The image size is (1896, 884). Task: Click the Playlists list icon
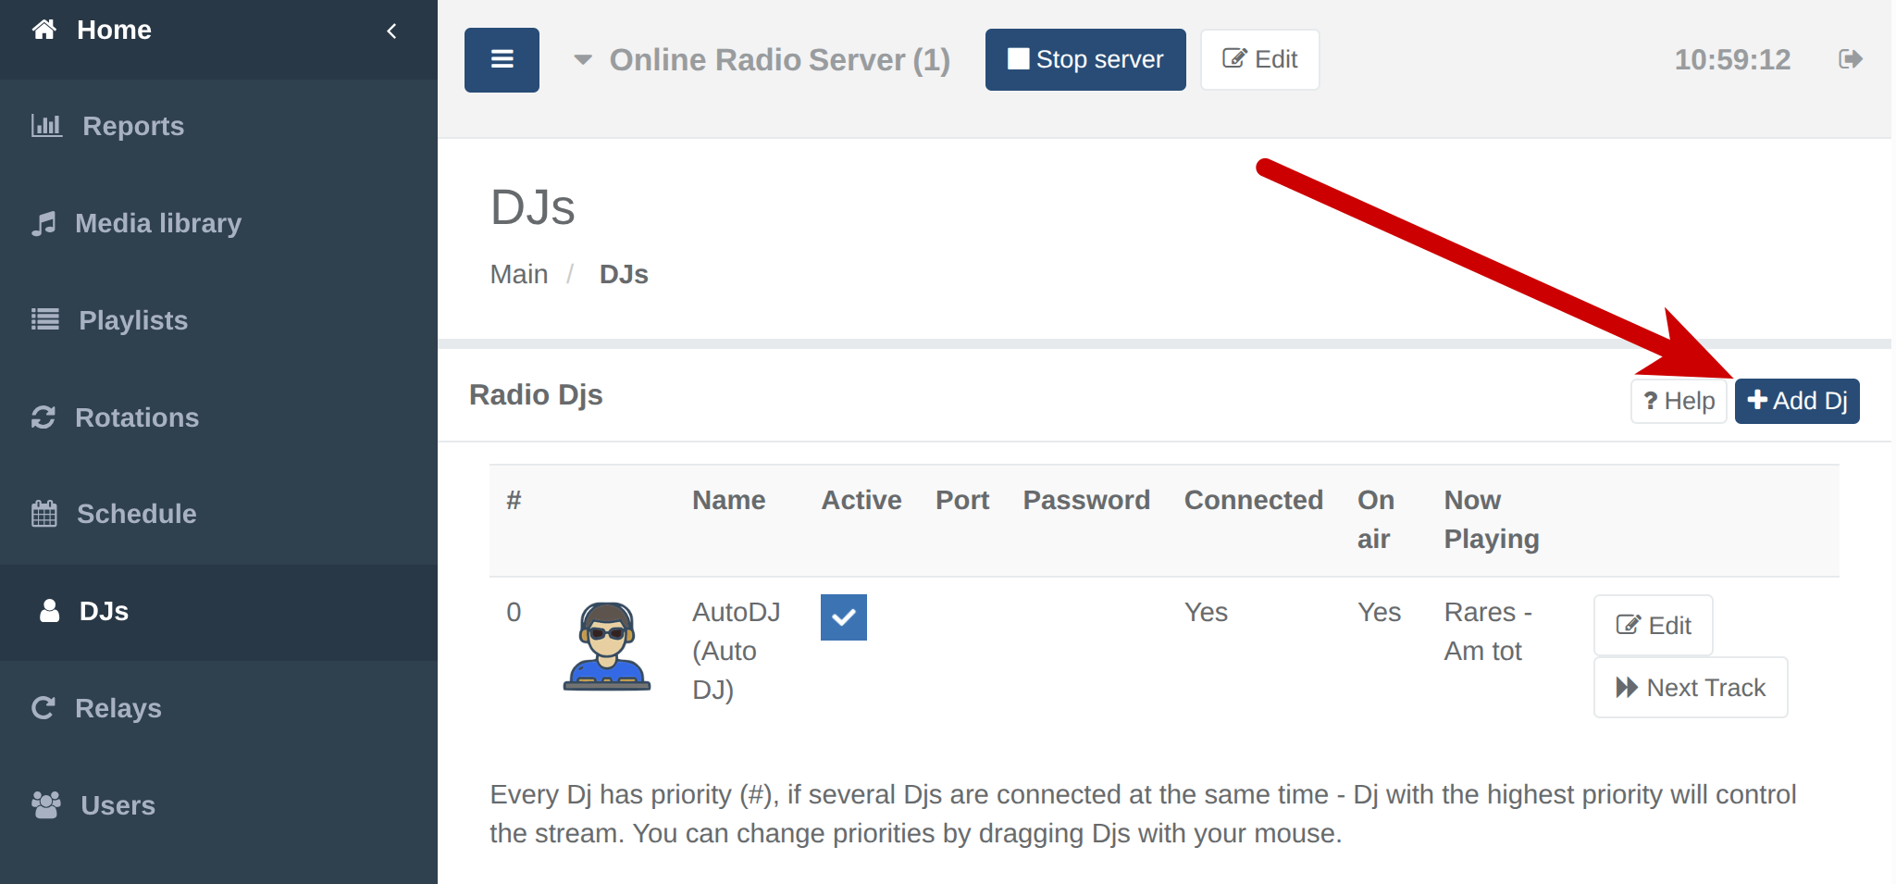click(44, 319)
